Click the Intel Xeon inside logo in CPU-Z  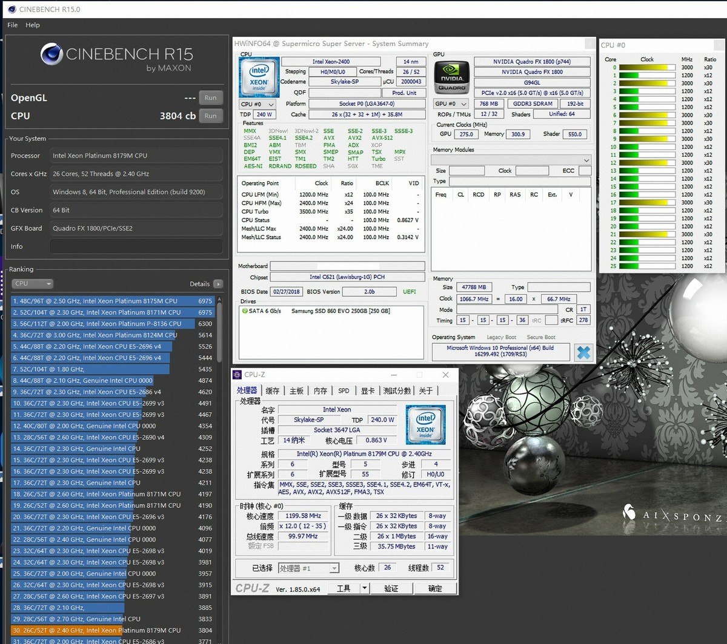click(x=425, y=425)
